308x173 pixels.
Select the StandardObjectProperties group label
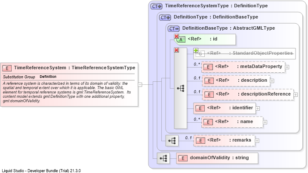(250, 53)
